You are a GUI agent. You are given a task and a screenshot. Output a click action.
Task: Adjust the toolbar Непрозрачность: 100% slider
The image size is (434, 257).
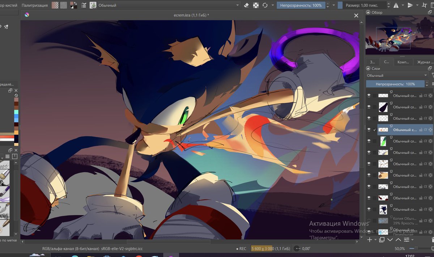tap(301, 5)
